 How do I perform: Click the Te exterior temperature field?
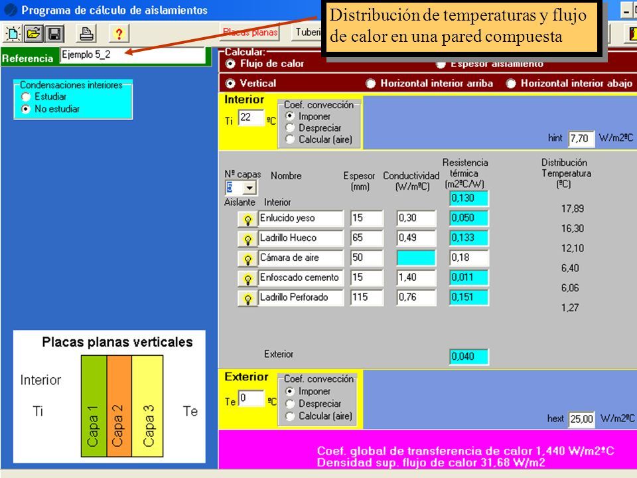(x=251, y=398)
